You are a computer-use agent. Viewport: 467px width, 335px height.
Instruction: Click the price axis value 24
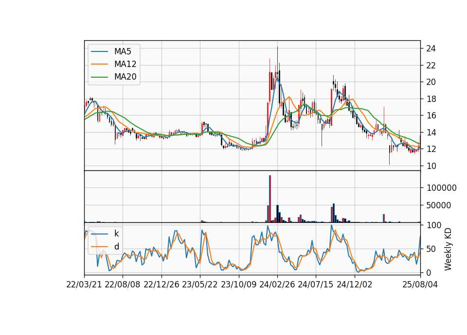coord(431,49)
